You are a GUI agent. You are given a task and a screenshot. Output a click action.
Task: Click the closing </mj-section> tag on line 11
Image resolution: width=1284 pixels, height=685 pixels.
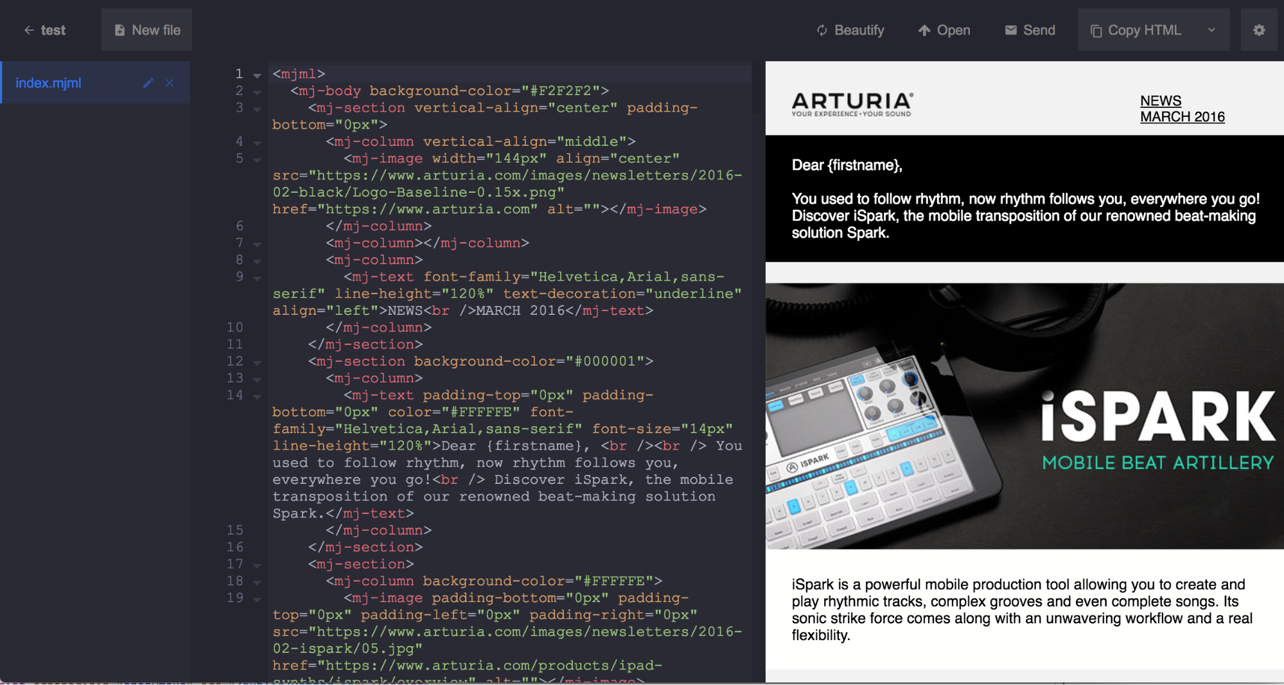click(x=365, y=344)
